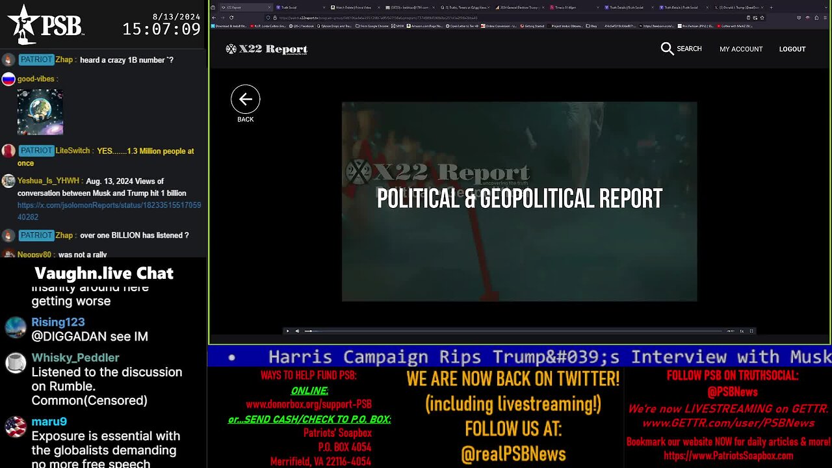Click the Vaughn.live Chat heading
Image resolution: width=832 pixels, height=468 pixels.
[104, 273]
